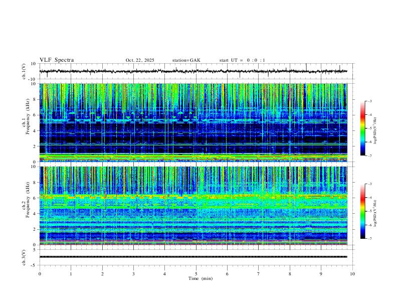Click inside the ch.2 spectrogram panel

(193, 206)
